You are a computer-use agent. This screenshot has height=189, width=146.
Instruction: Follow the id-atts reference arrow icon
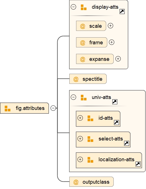click(117, 123)
